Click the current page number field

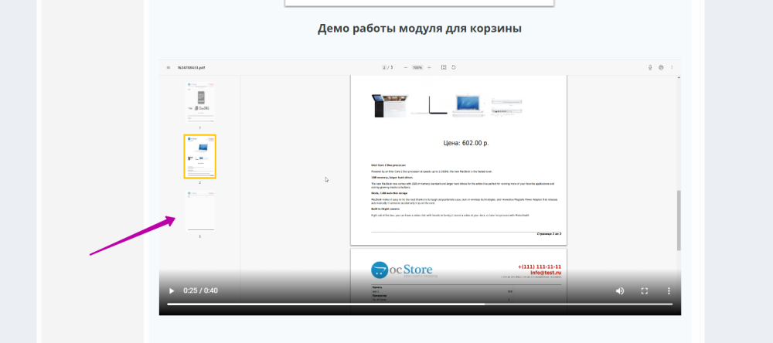tap(384, 67)
